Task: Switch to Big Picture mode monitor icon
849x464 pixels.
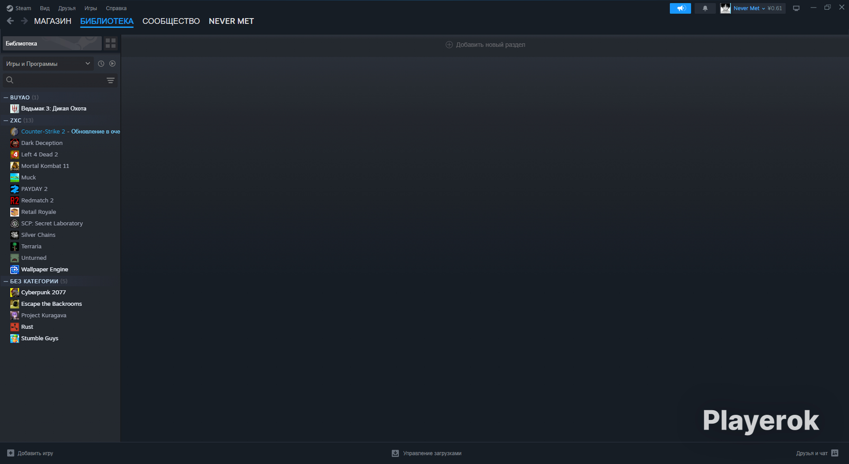Action: click(x=796, y=8)
